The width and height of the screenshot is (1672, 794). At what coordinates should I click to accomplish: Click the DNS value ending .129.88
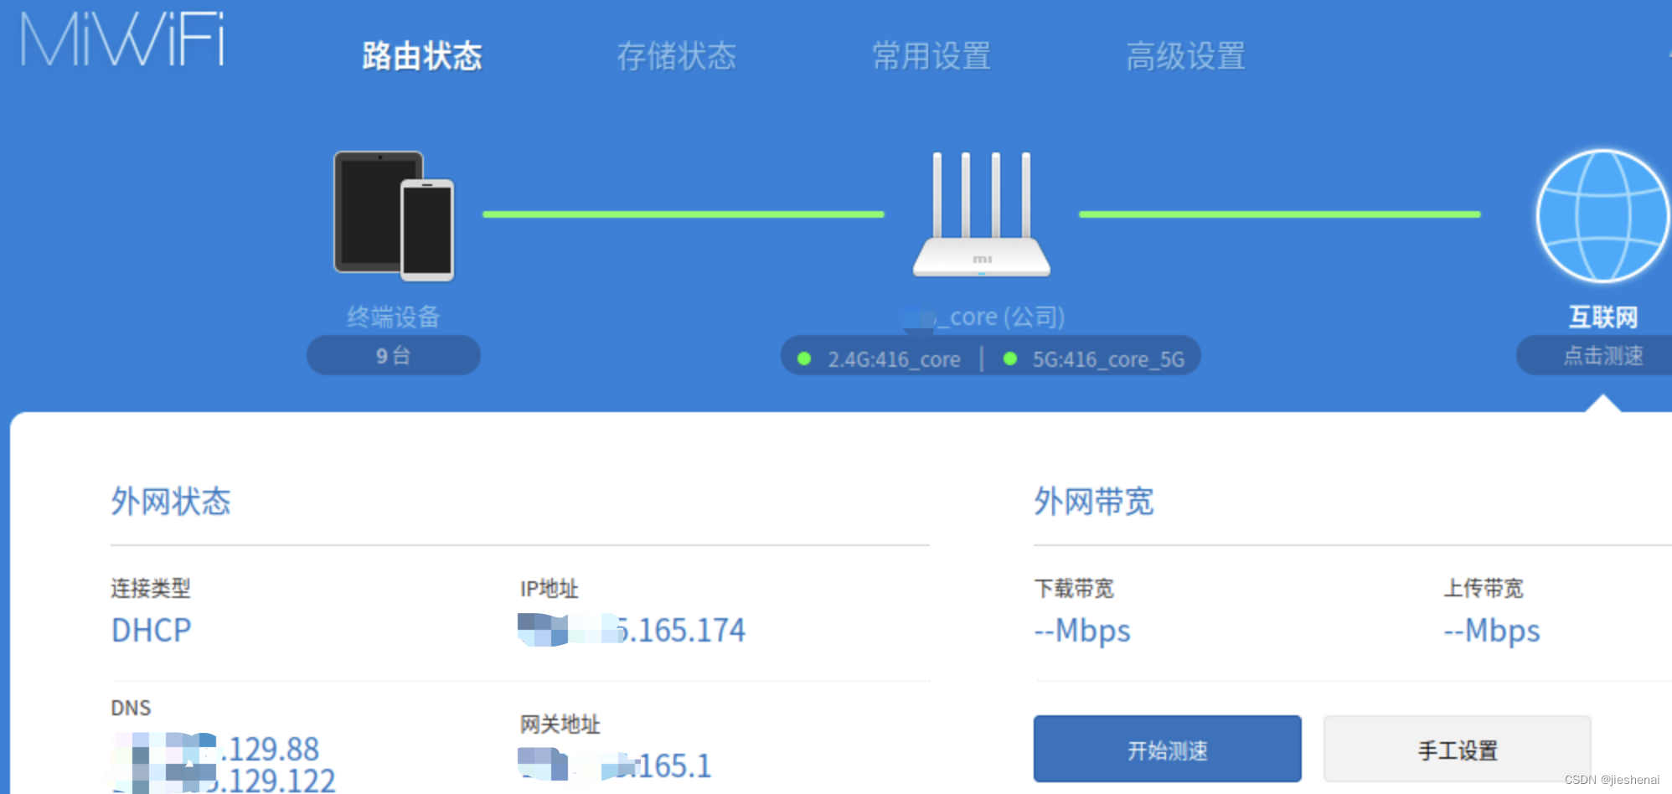(216, 748)
